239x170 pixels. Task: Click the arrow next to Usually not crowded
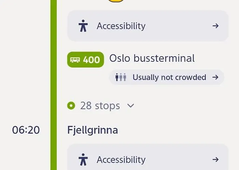(215, 78)
